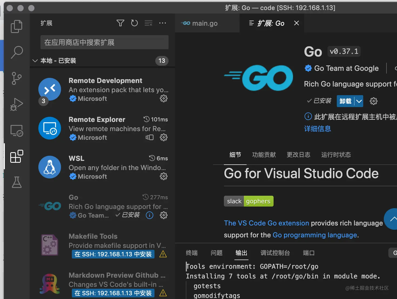397x299 pixels.
Task: Open the 端口 panel tab
Action: pyautogui.click(x=309, y=253)
